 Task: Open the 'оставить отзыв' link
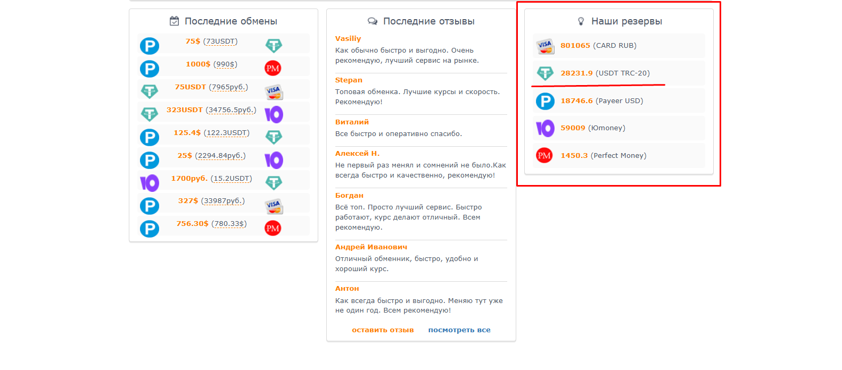click(383, 330)
